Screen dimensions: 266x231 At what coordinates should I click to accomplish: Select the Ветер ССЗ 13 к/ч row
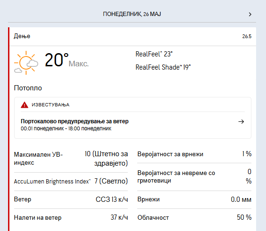(x=71, y=199)
